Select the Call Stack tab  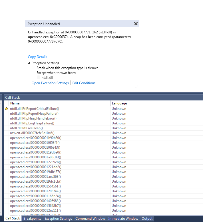point(13,219)
